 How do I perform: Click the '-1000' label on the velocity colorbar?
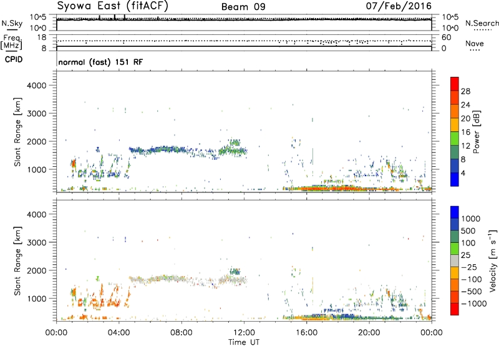pos(474,304)
